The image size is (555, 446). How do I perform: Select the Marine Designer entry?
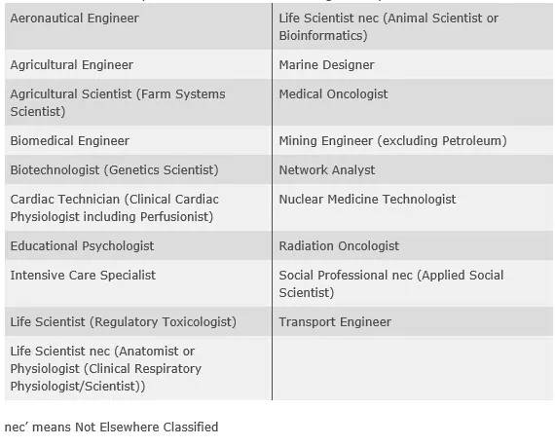(413, 65)
